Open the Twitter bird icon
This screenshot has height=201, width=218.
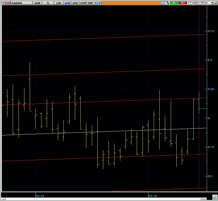100,3
